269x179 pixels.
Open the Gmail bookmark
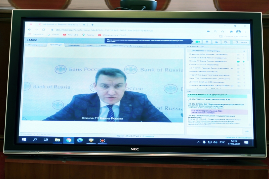click(53, 35)
